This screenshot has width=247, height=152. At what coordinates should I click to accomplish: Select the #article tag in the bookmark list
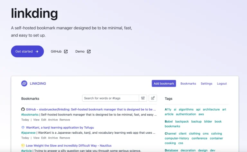26,151
